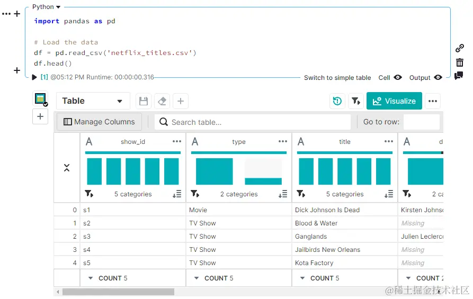Expand COUNT dropdown in fourth column
473x299 pixels.
pyautogui.click(x=408, y=278)
